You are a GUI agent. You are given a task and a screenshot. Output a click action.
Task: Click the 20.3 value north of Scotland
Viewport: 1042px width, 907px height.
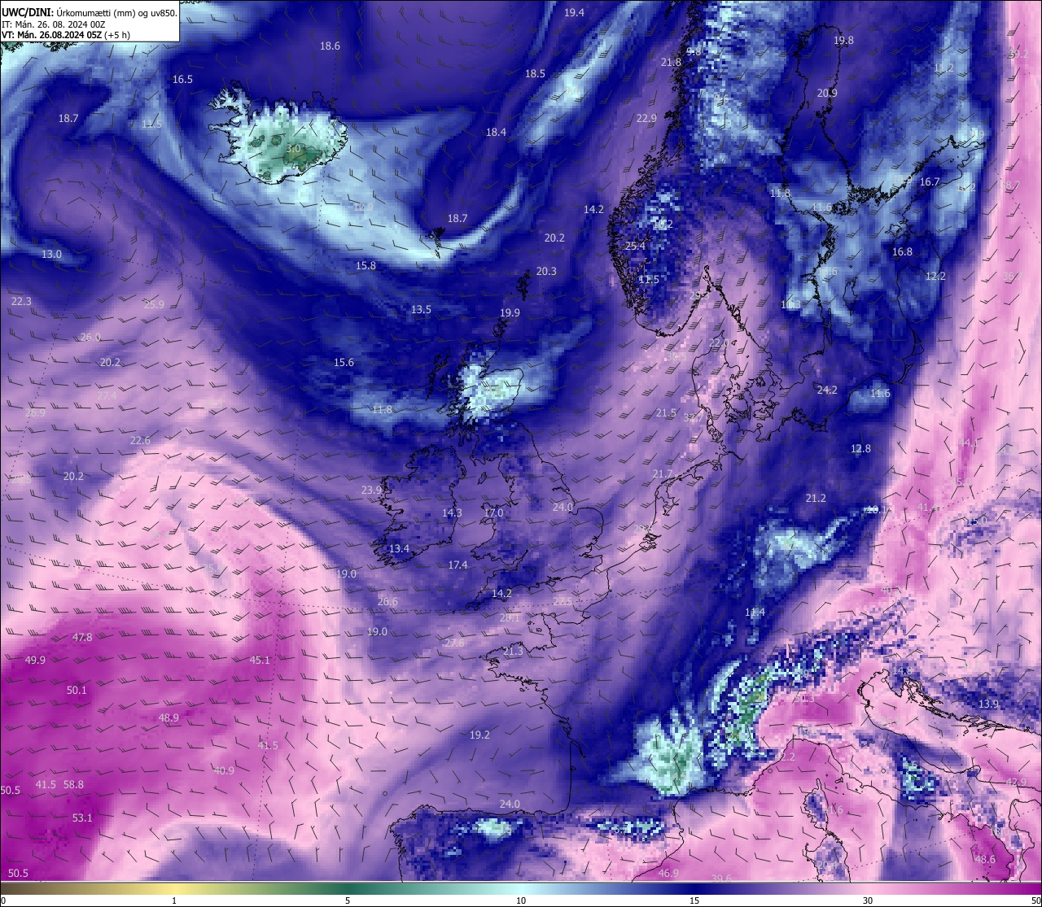[547, 272]
